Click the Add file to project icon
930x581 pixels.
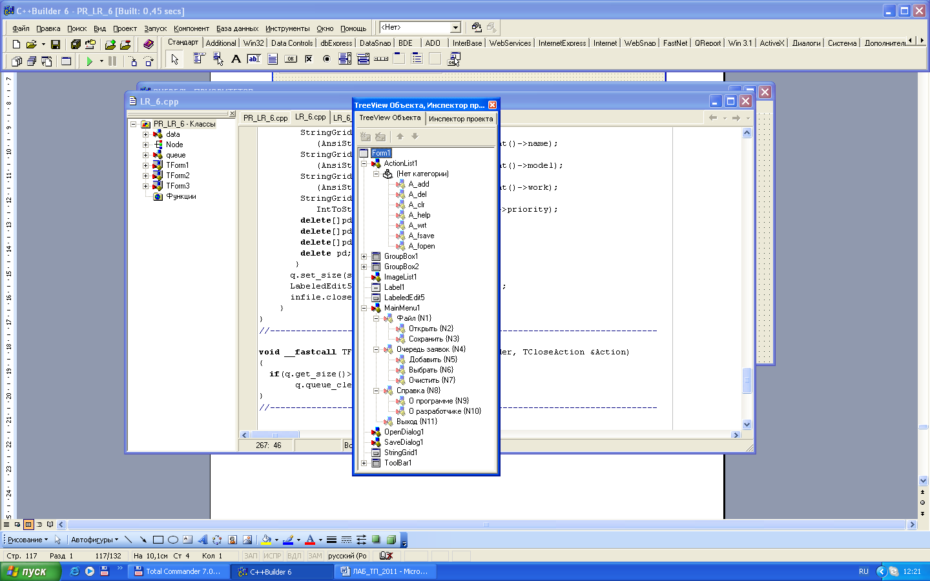point(110,45)
